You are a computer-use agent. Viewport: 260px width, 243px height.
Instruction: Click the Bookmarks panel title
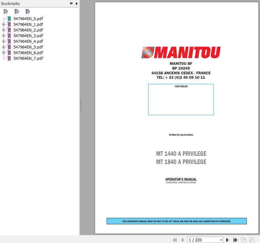10,3
